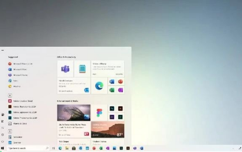Click the letter A index header
Viewport: 242px width, 152px height.
10,95
